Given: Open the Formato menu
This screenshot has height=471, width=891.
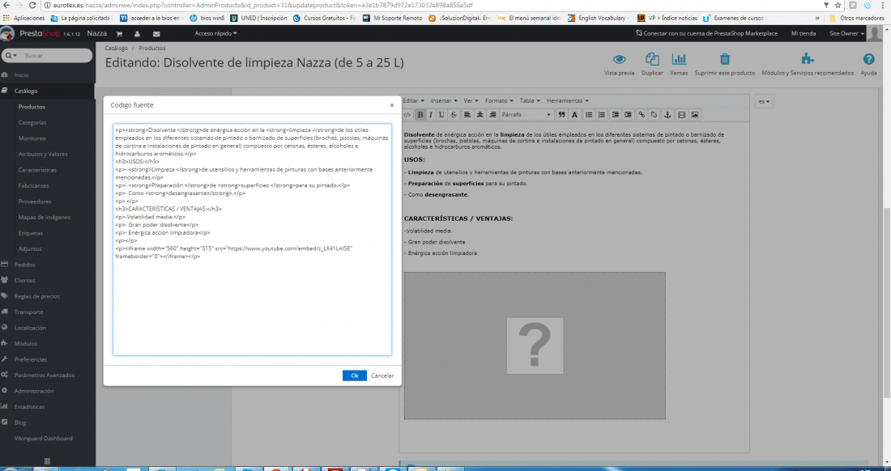Looking at the screenshot, I should [498, 100].
